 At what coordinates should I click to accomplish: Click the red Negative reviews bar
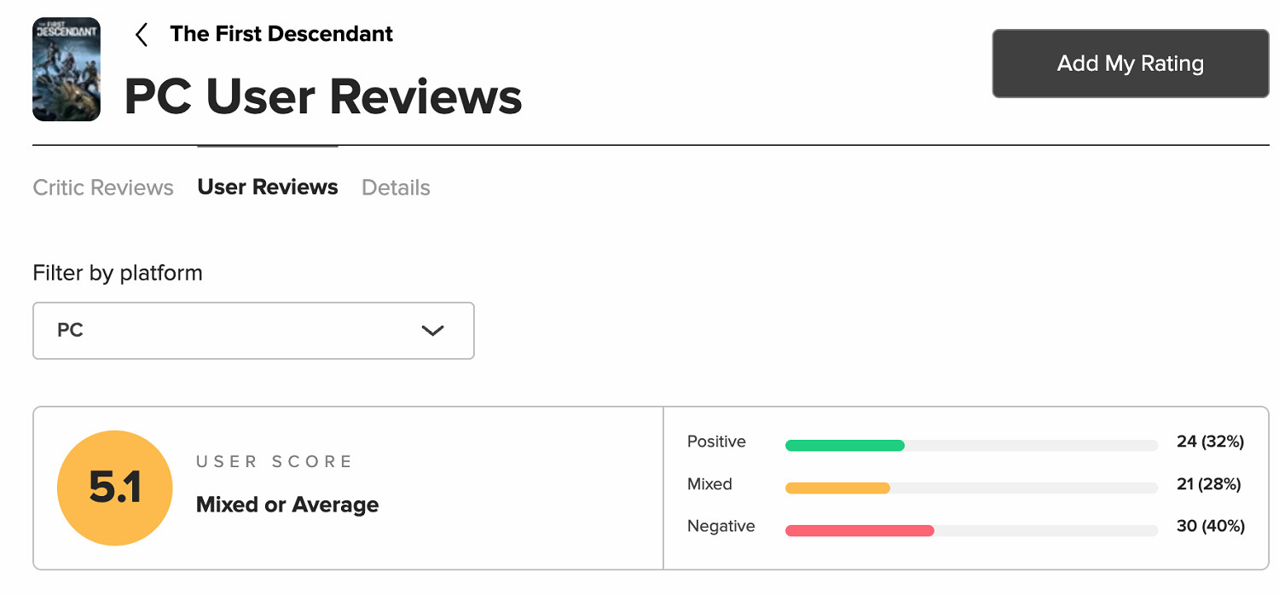[859, 530]
